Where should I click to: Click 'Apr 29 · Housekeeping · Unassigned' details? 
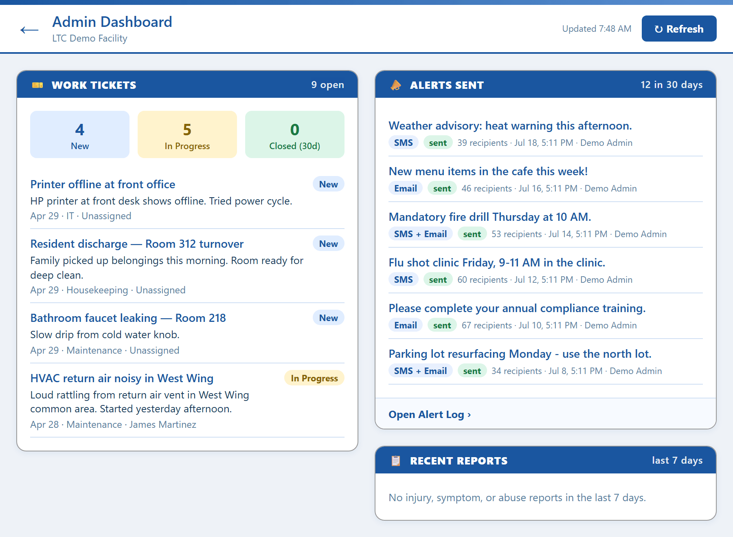click(x=108, y=290)
